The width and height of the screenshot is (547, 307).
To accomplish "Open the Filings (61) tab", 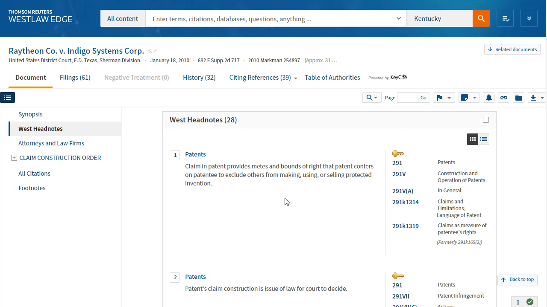I will coord(75,78).
